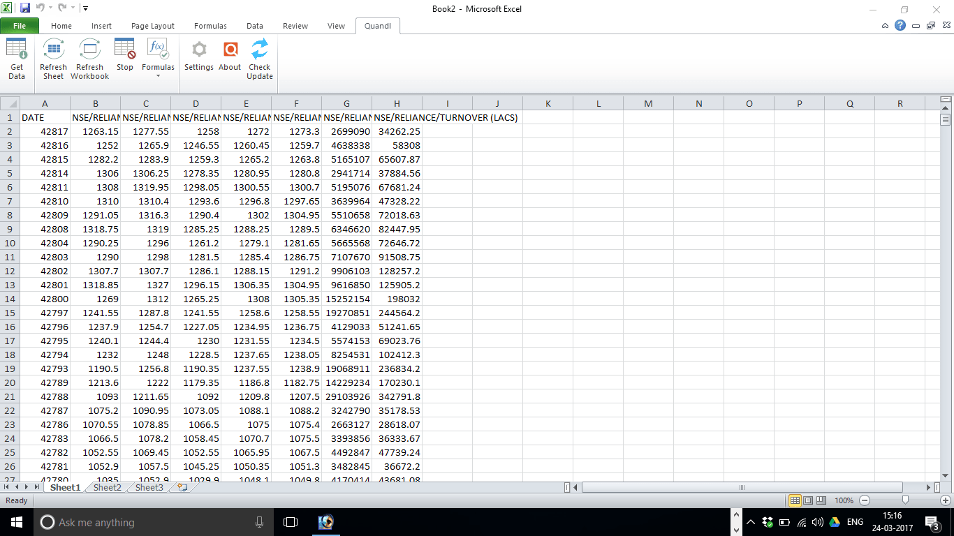This screenshot has width=954, height=536.
Task: Select cell A1 containing DATE
Action: tap(45, 117)
